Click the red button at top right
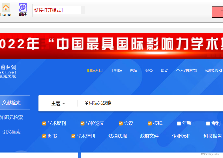223x158 pixels. point(218,12)
